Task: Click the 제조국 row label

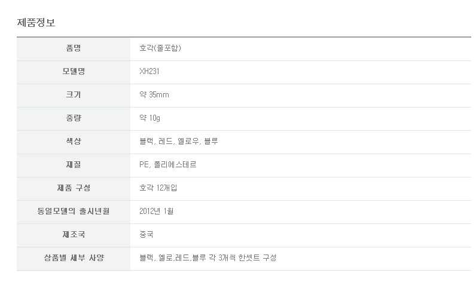Action: [x=74, y=235]
